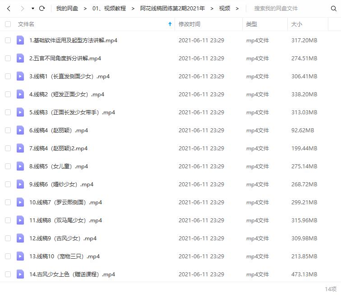Click the search magnifier icon
This screenshot has height=297, width=341.
click(x=334, y=9)
